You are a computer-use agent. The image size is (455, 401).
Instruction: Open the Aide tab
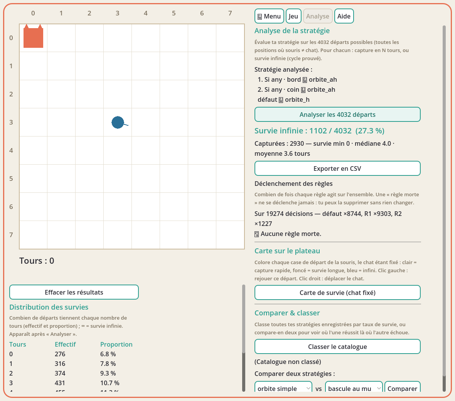(x=344, y=16)
